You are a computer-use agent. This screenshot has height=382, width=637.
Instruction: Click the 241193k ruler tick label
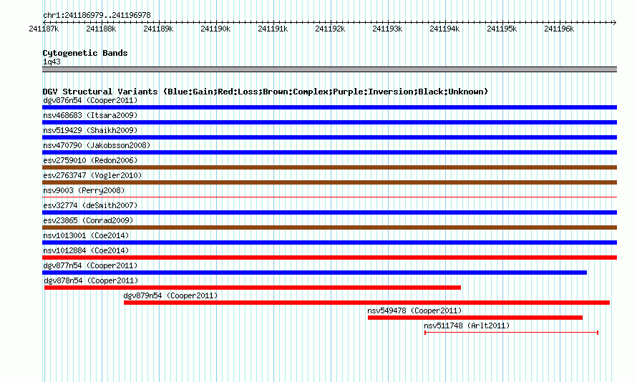[x=387, y=29]
